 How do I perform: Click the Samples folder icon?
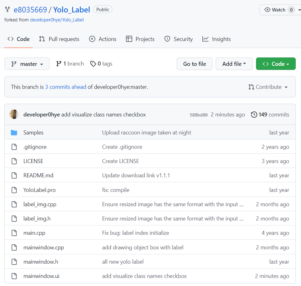tap(14, 133)
